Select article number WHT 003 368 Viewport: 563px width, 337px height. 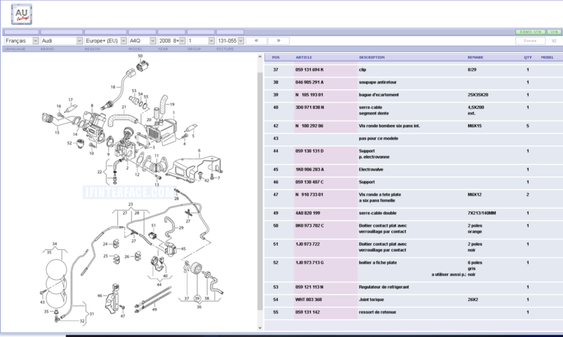(x=308, y=300)
